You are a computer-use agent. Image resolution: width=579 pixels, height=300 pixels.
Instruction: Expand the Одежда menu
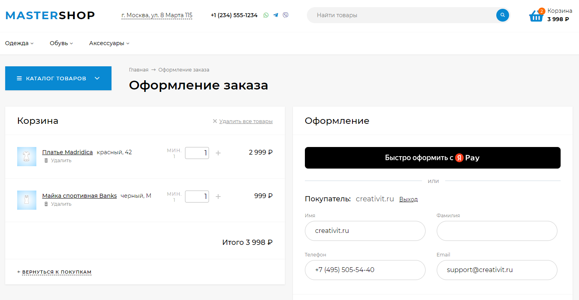19,43
